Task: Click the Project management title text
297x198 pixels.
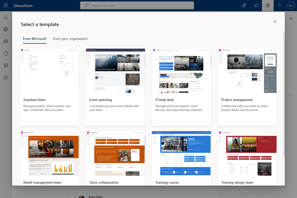Action: [x=237, y=100]
